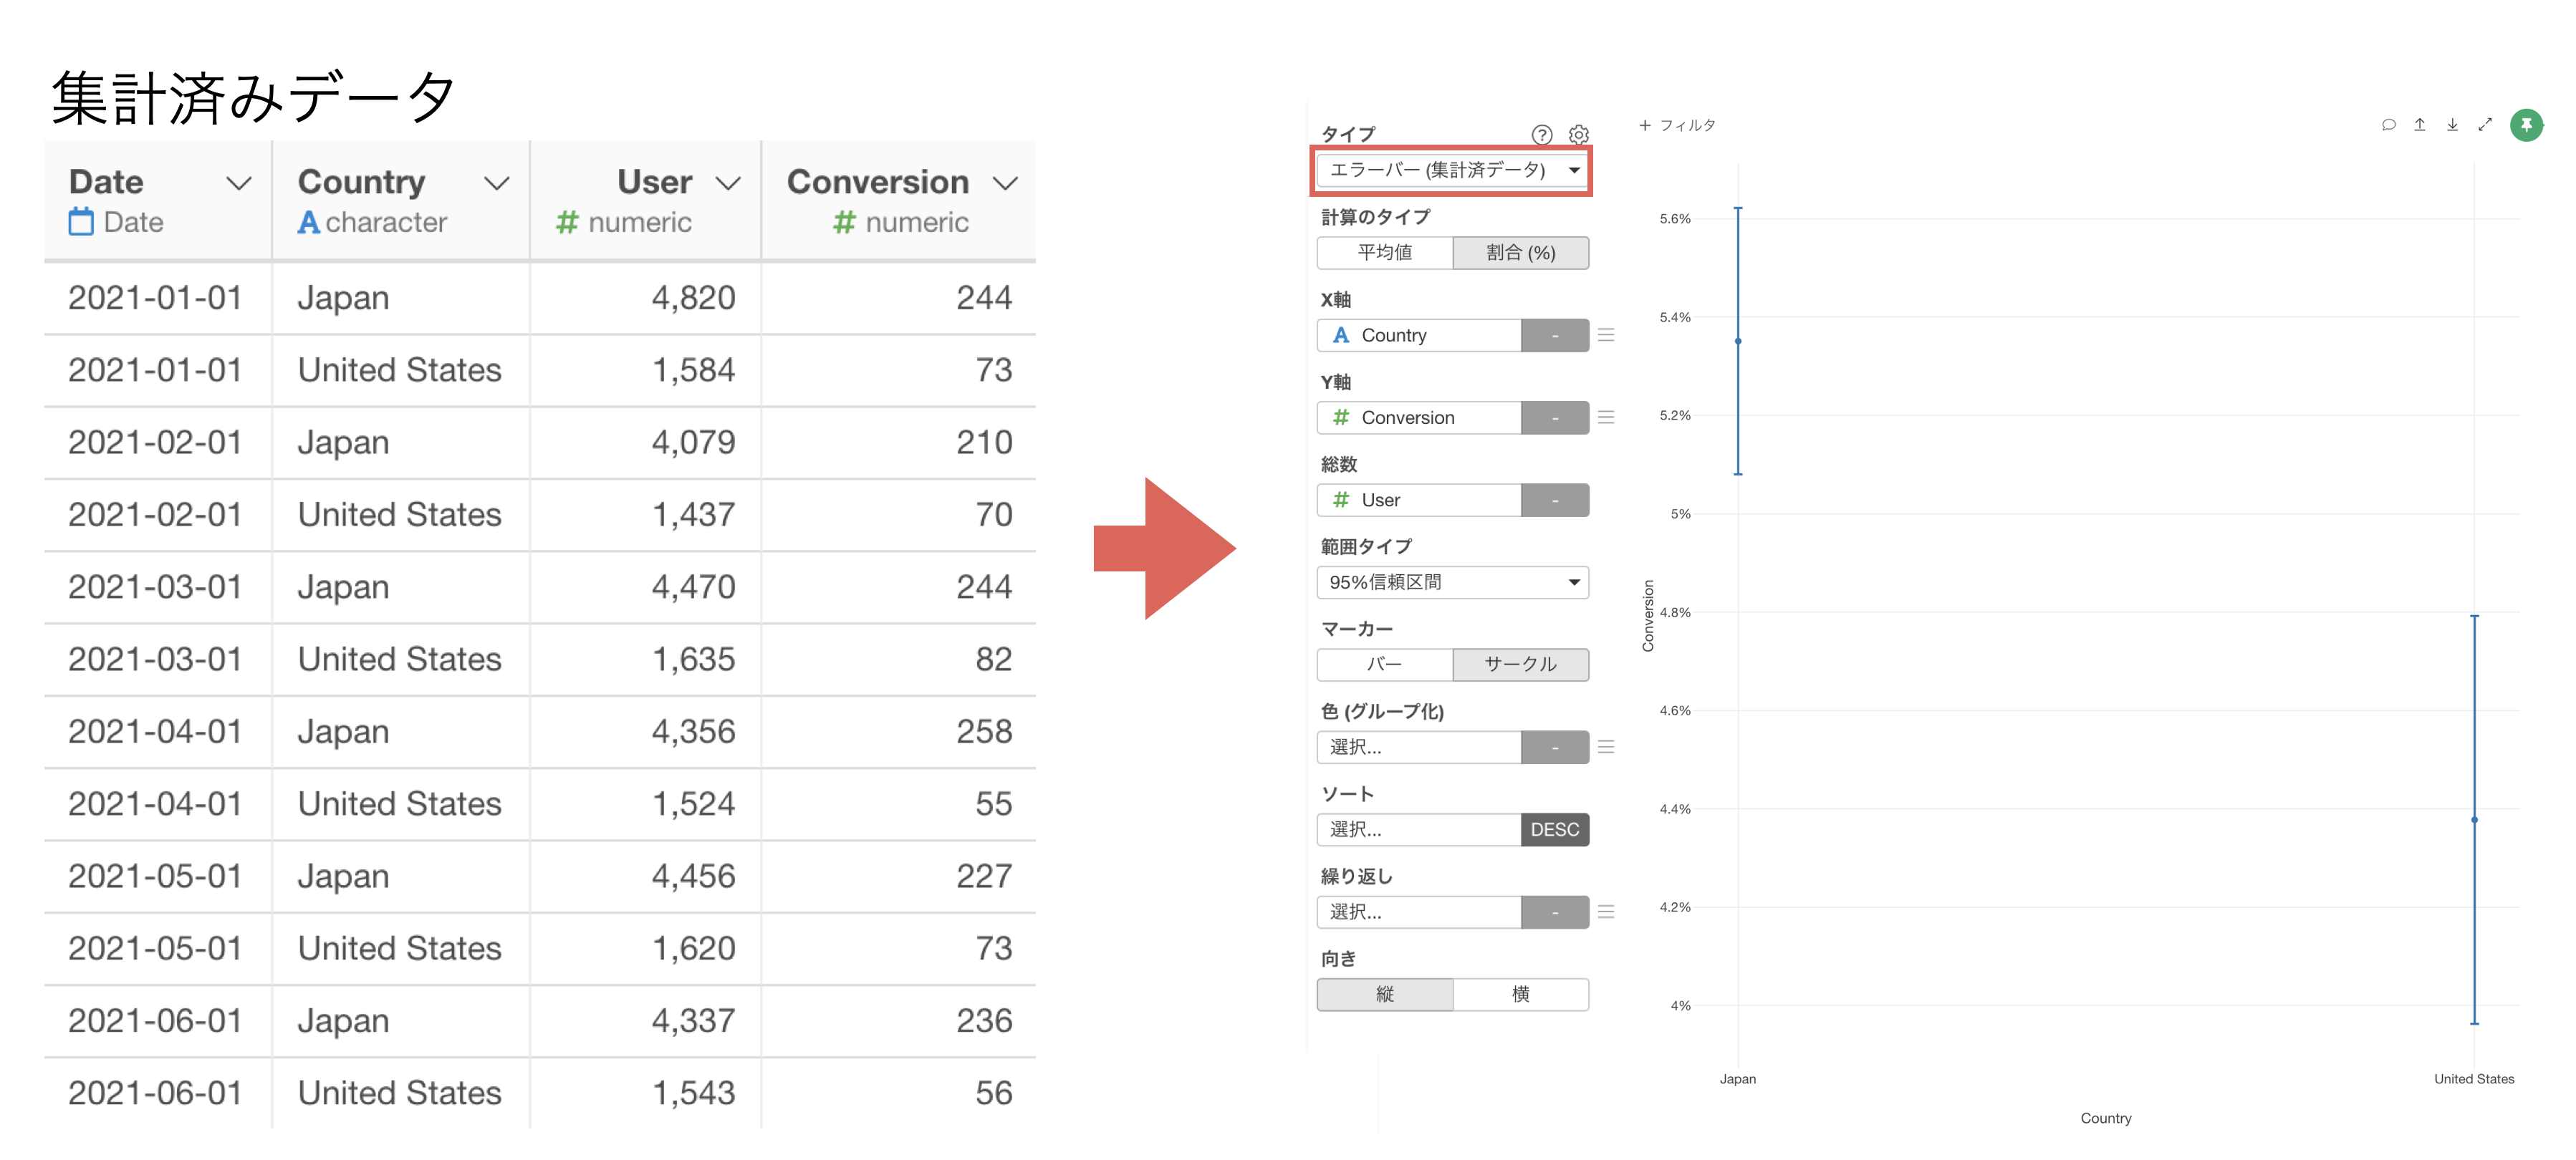The width and height of the screenshot is (2576, 1160).
Task: Open the Conversion column header menu
Action: click(x=1004, y=183)
